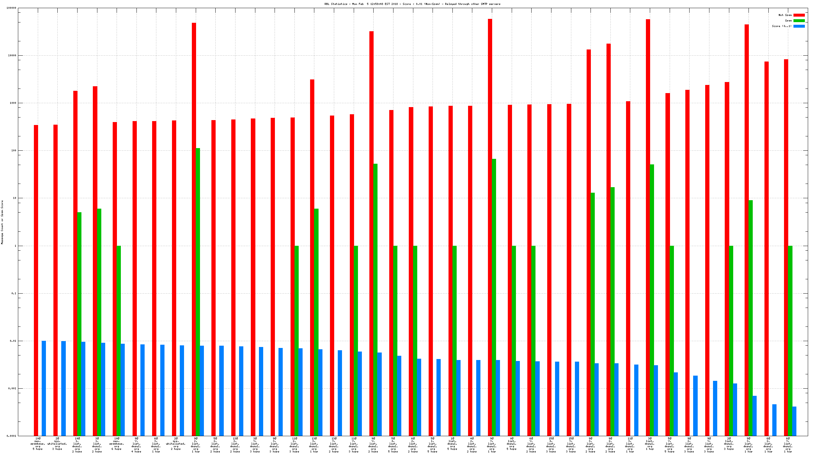Click the 0.01 y-axis tick label
The width and height of the screenshot is (813, 457).
pos(13,341)
